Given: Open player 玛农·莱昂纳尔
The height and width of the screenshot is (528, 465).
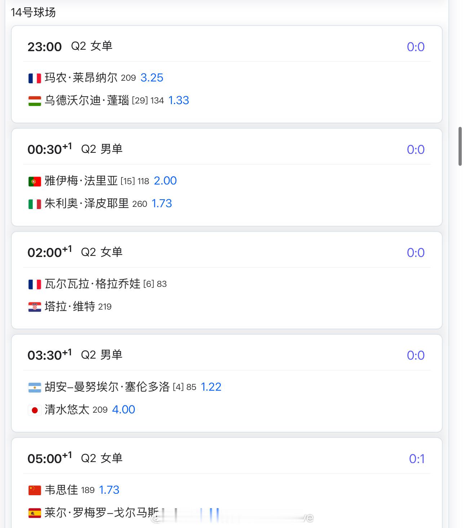Looking at the screenshot, I should point(81,77).
